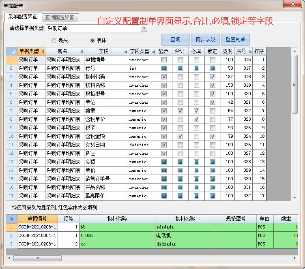Click the preview grid's horizontal scrollbar thumb

tap(37, 258)
